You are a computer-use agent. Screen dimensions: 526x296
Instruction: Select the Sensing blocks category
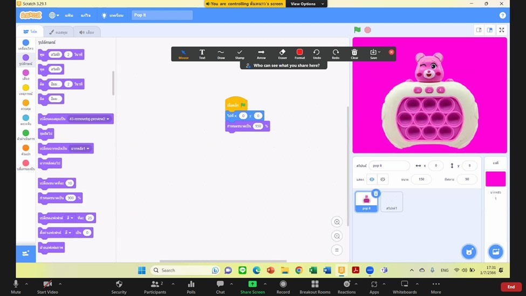[x=26, y=120]
